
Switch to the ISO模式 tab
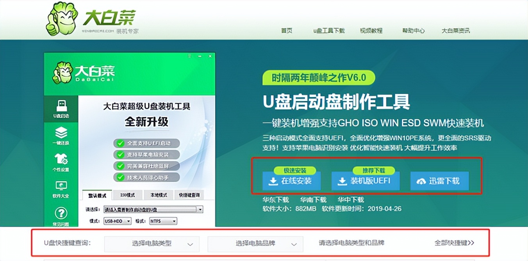click(x=127, y=195)
